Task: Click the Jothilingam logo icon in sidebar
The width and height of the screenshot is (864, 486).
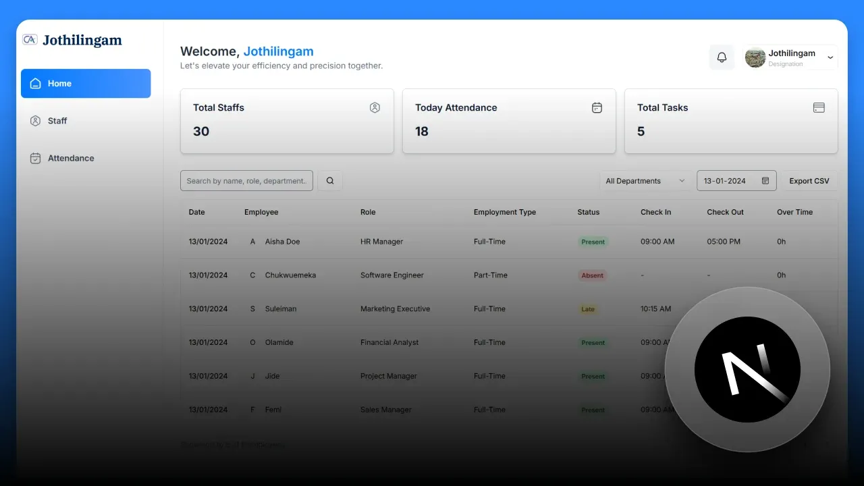Action: click(30, 40)
